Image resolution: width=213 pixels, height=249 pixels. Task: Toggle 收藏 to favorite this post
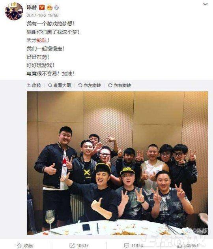(x=25, y=246)
